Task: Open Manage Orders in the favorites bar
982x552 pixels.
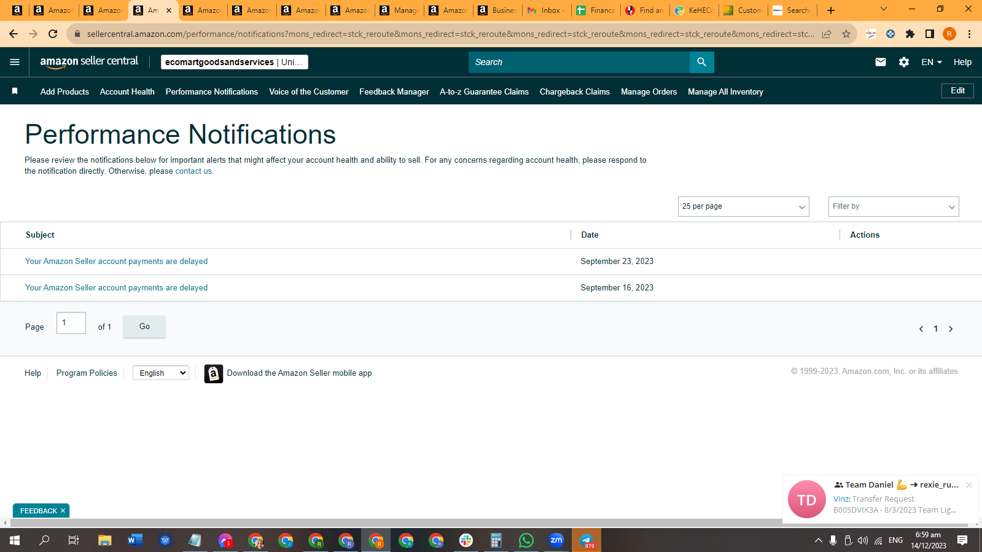Action: [649, 91]
